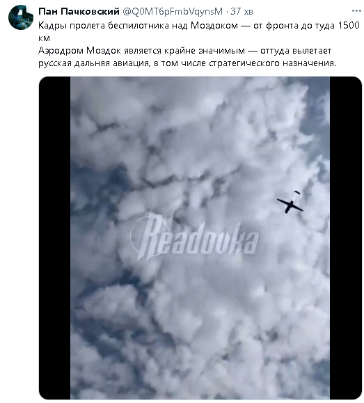This screenshot has width=364, height=403.
Task: Click the км unit on second line
Action: 44,38
